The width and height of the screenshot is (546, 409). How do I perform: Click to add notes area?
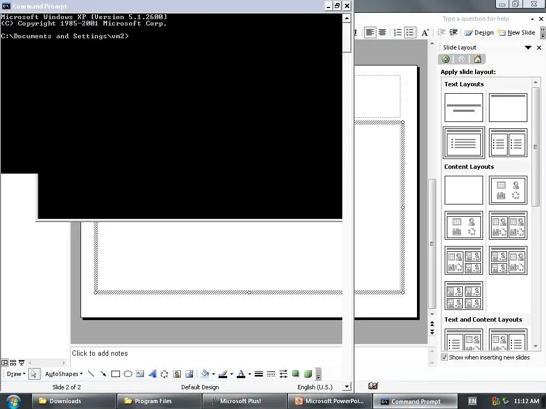tap(206, 356)
